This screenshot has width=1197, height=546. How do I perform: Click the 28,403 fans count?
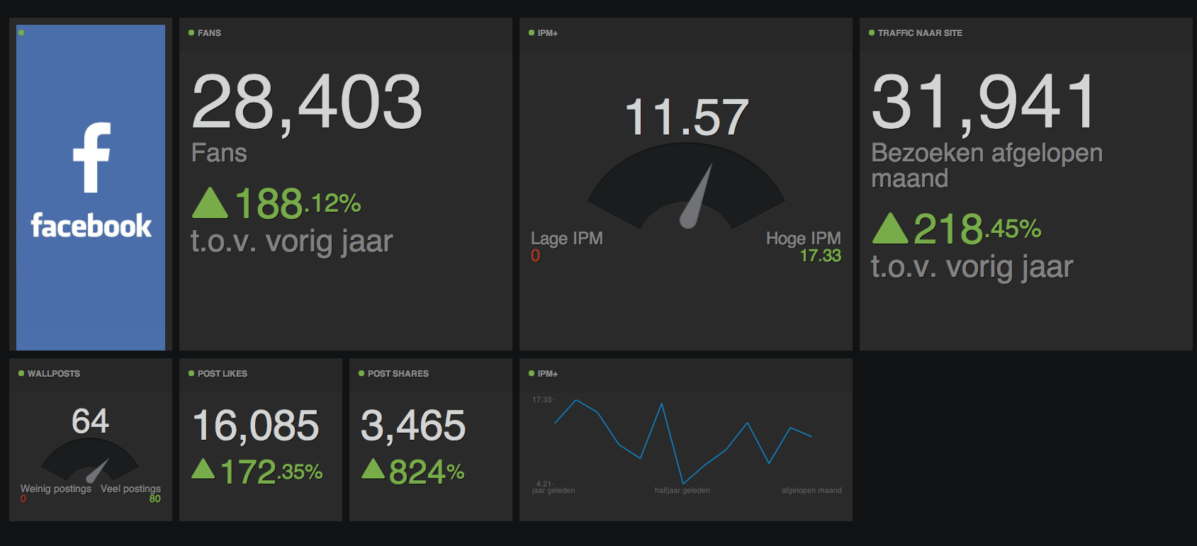click(307, 103)
